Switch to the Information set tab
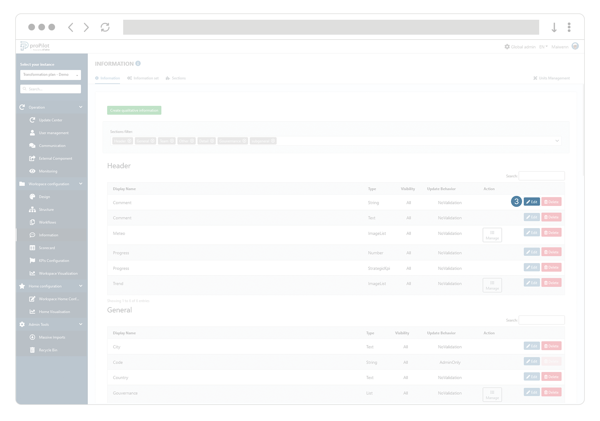This screenshot has height=421, width=600. click(143, 78)
